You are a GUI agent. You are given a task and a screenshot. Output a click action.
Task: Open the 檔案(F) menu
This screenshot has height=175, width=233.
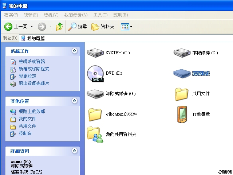pyautogui.click(x=11, y=15)
